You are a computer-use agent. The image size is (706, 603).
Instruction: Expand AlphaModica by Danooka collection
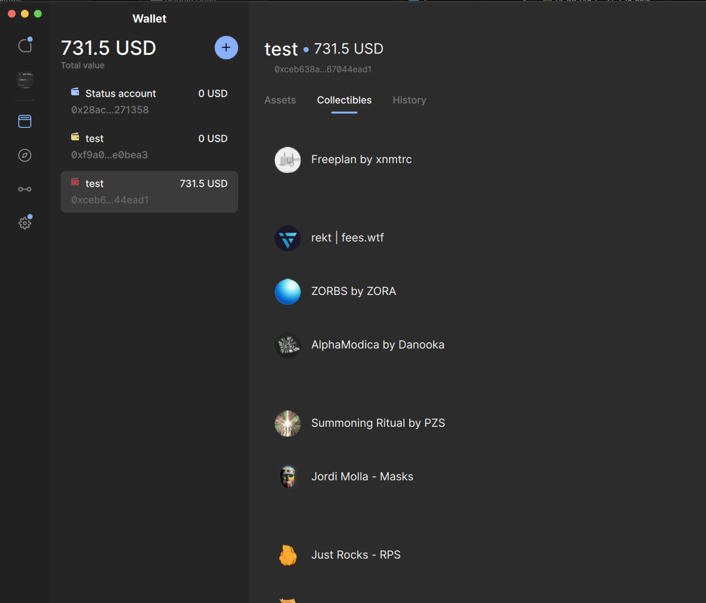point(378,345)
